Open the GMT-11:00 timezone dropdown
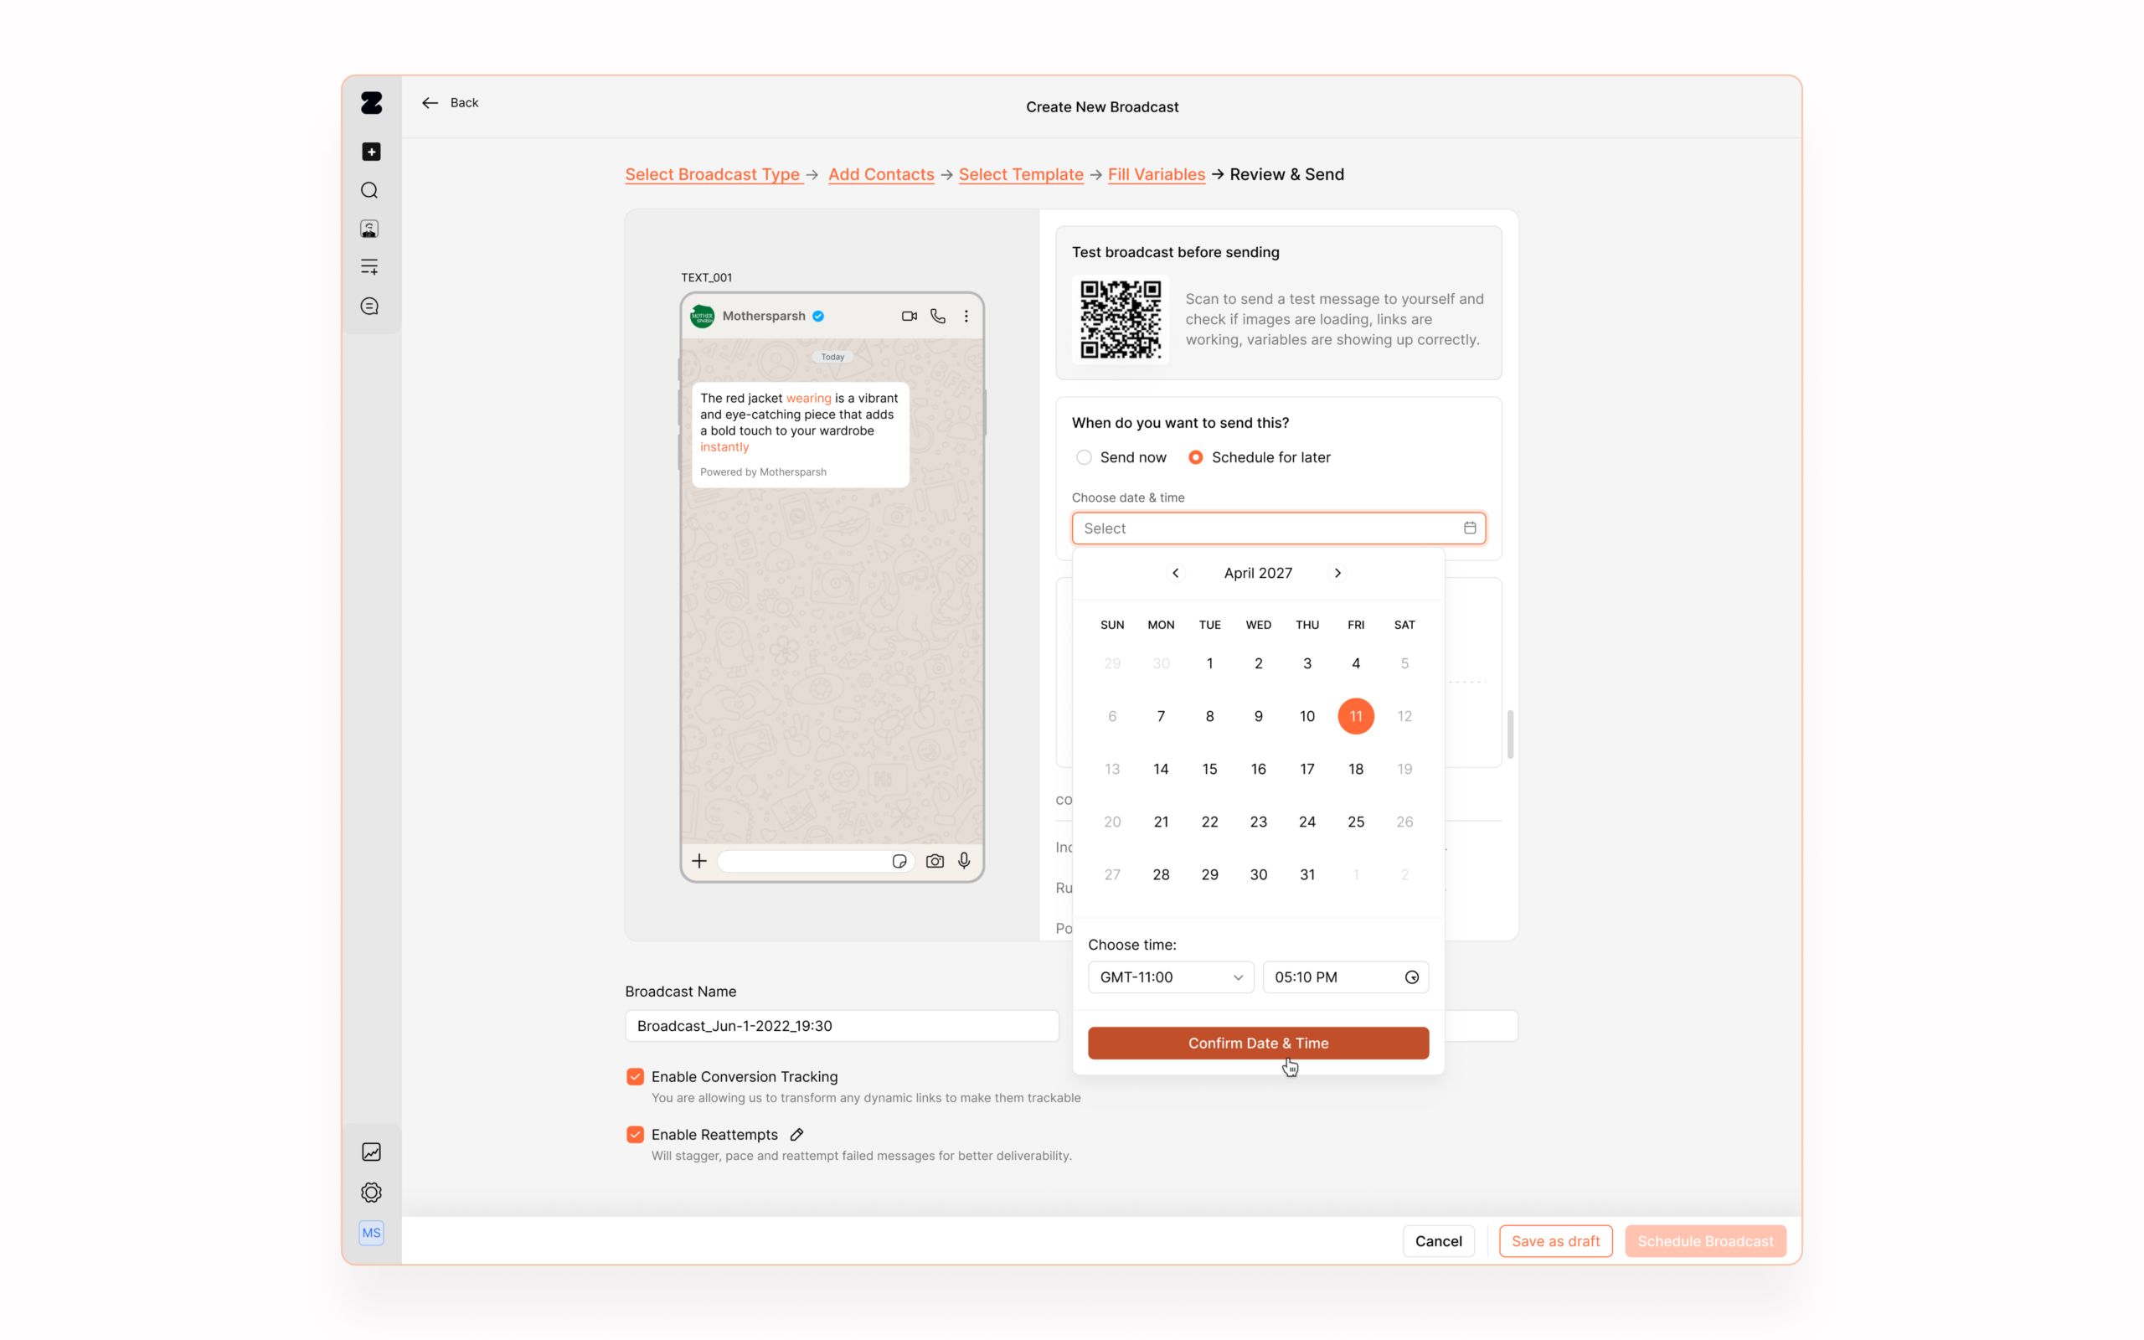Viewport: 2144px width, 1340px height. [1171, 977]
